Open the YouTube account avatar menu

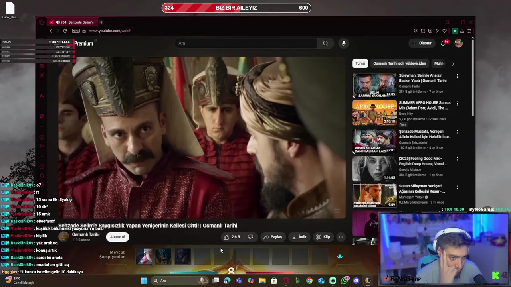[x=458, y=43]
